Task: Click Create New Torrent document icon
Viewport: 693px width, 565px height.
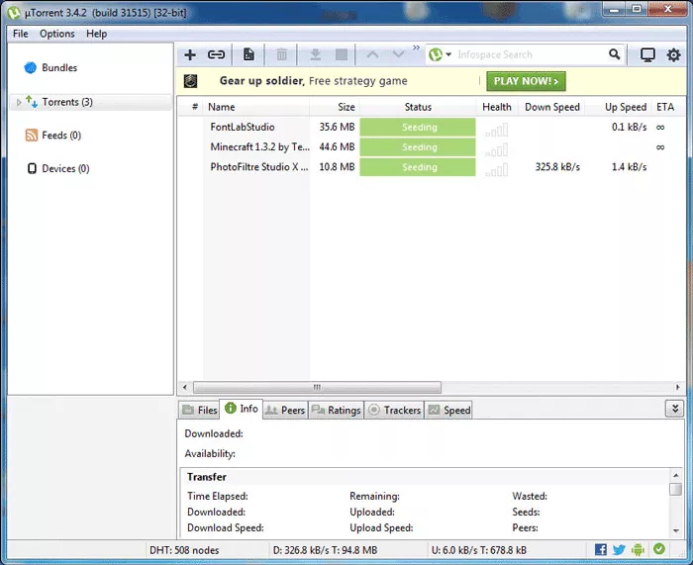Action: pyautogui.click(x=248, y=54)
